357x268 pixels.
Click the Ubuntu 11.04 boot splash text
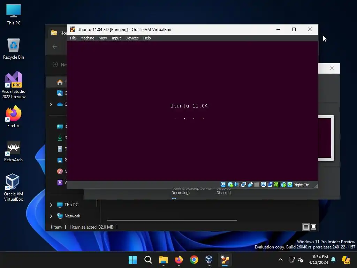click(x=189, y=106)
